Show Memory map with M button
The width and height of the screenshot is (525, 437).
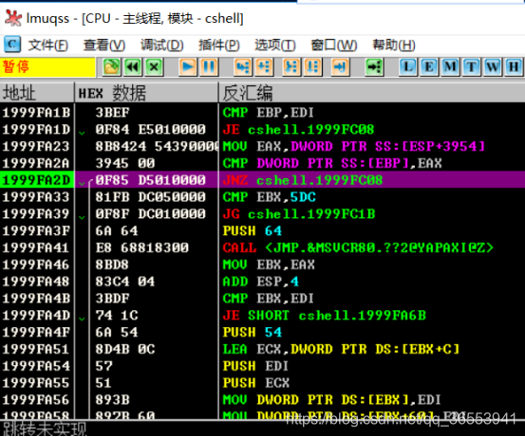pyautogui.click(x=450, y=67)
